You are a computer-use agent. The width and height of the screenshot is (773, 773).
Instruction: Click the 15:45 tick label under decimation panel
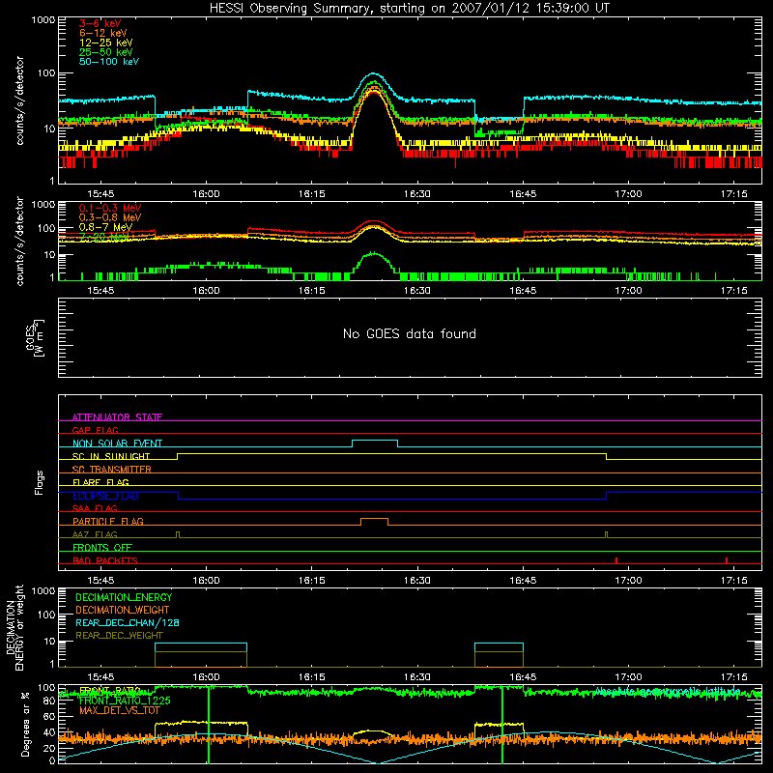100,677
